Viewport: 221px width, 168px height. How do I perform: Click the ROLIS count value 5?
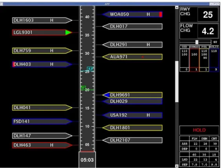coord(216,69)
